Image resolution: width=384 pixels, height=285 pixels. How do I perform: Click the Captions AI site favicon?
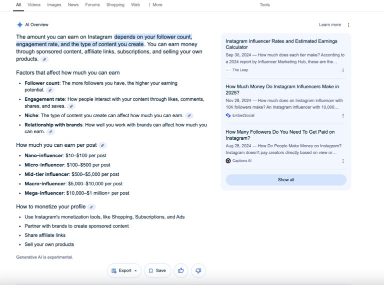click(x=228, y=161)
